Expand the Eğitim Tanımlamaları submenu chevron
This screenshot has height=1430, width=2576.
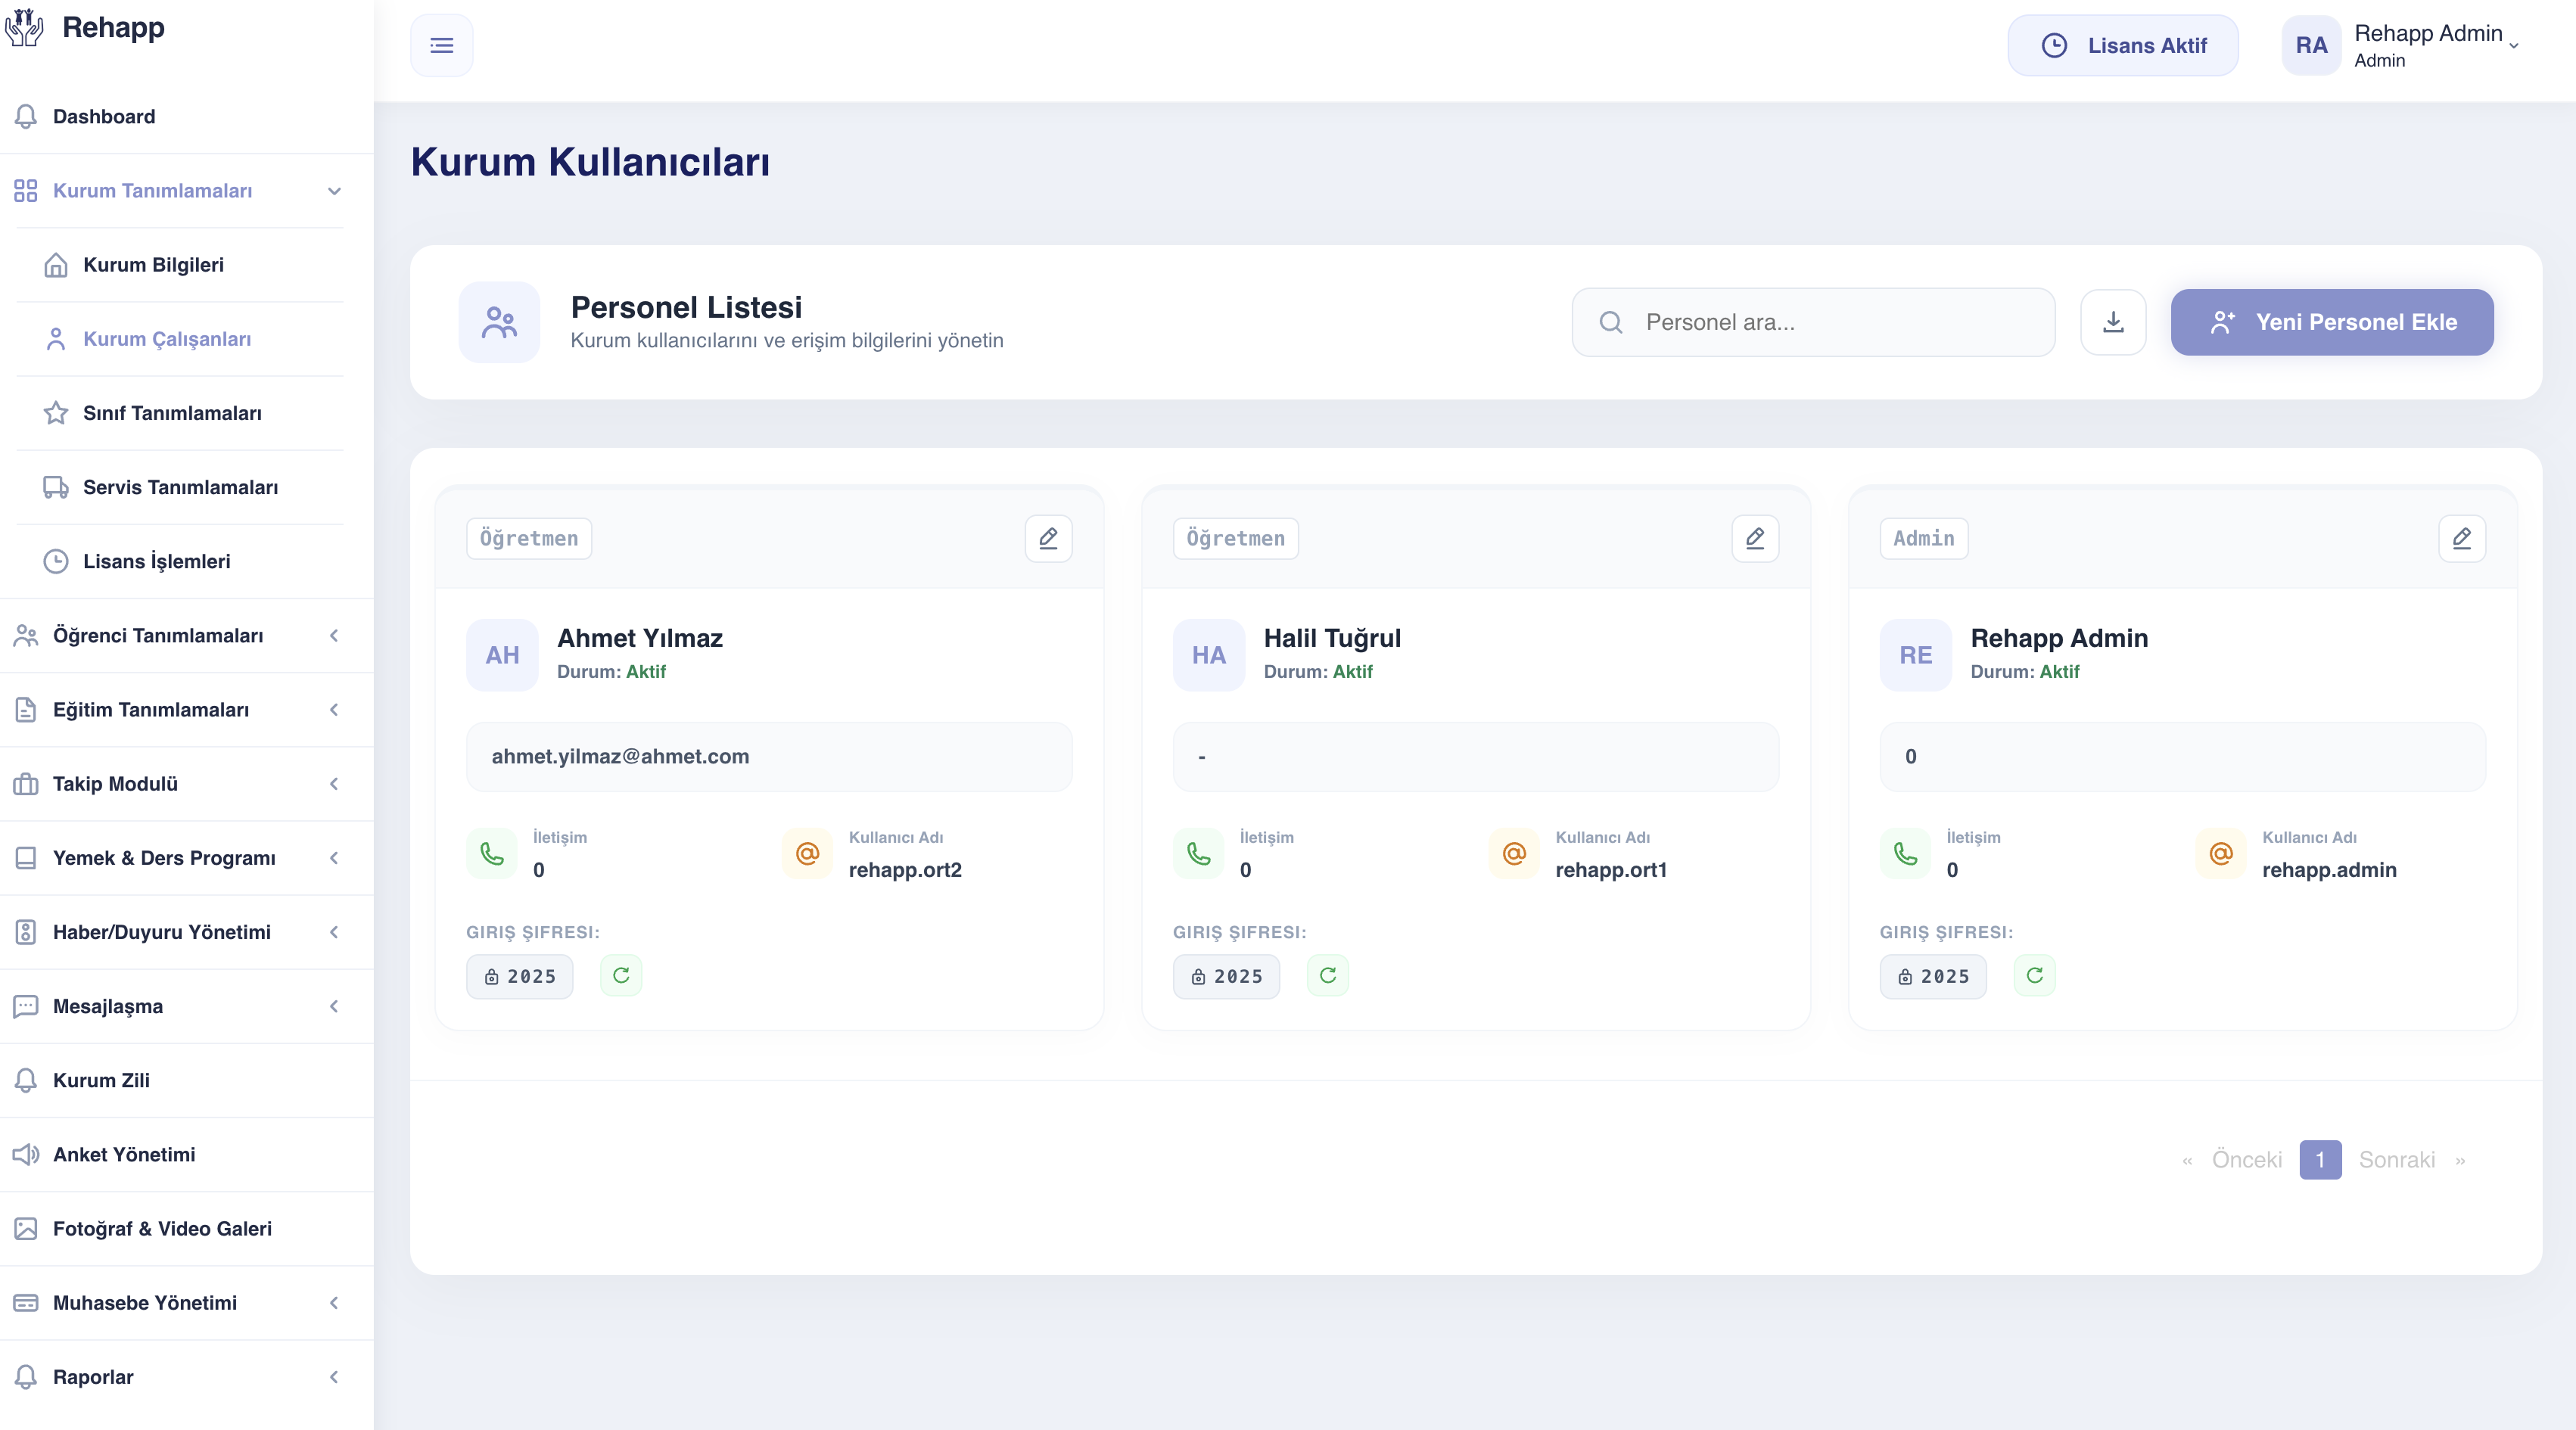[x=334, y=710]
